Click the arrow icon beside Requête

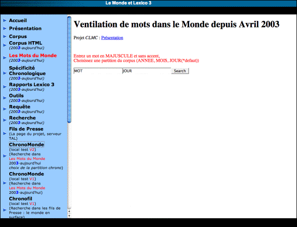(x=5, y=109)
